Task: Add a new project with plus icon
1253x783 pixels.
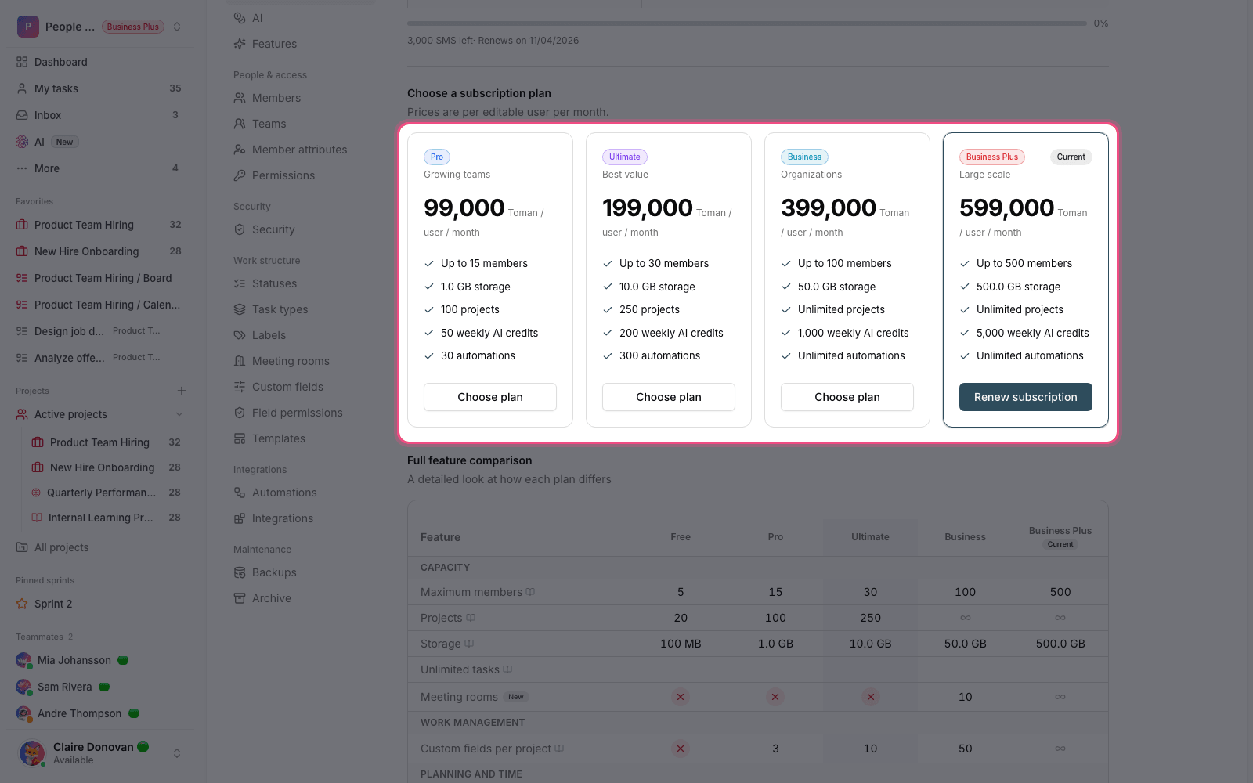Action: tap(182, 391)
